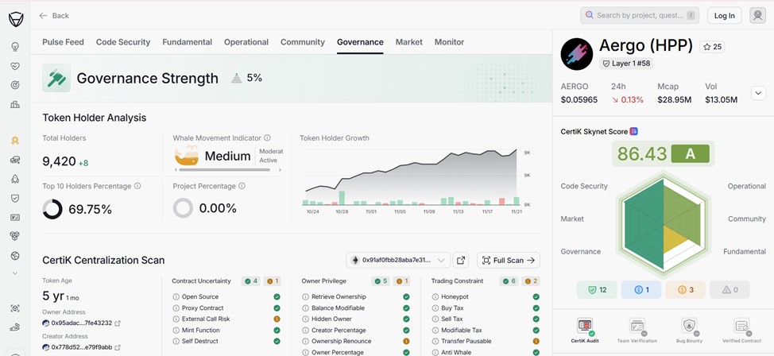774x356 pixels.
Task: Open the user profile avatar icon
Action: pyautogui.click(x=757, y=15)
